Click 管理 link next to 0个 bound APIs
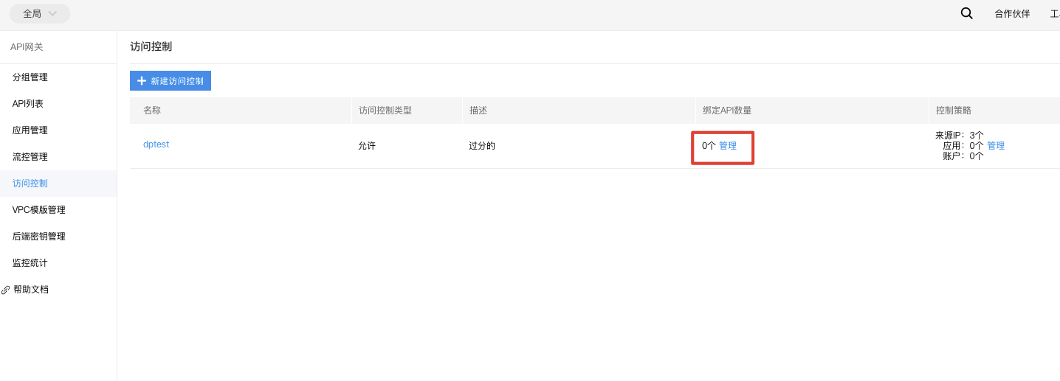This screenshot has height=381, width=1060. coord(728,146)
